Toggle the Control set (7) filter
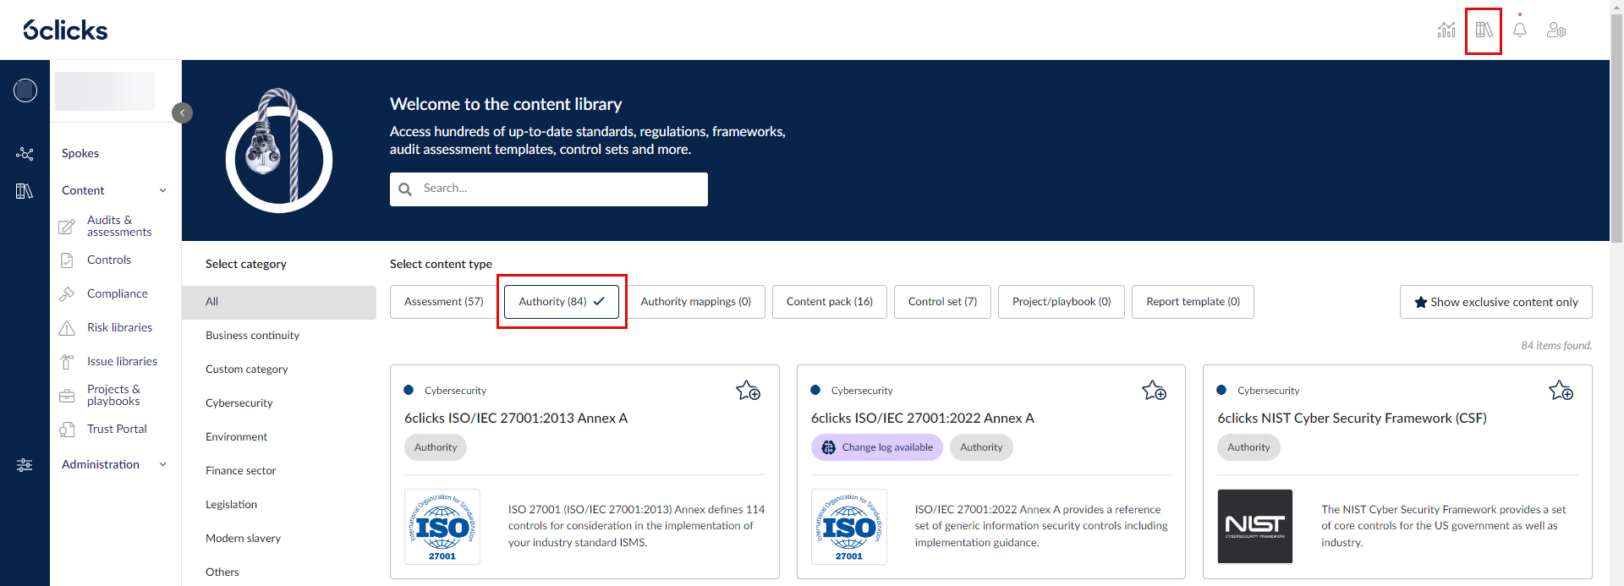This screenshot has height=586, width=1624. pyautogui.click(x=942, y=302)
